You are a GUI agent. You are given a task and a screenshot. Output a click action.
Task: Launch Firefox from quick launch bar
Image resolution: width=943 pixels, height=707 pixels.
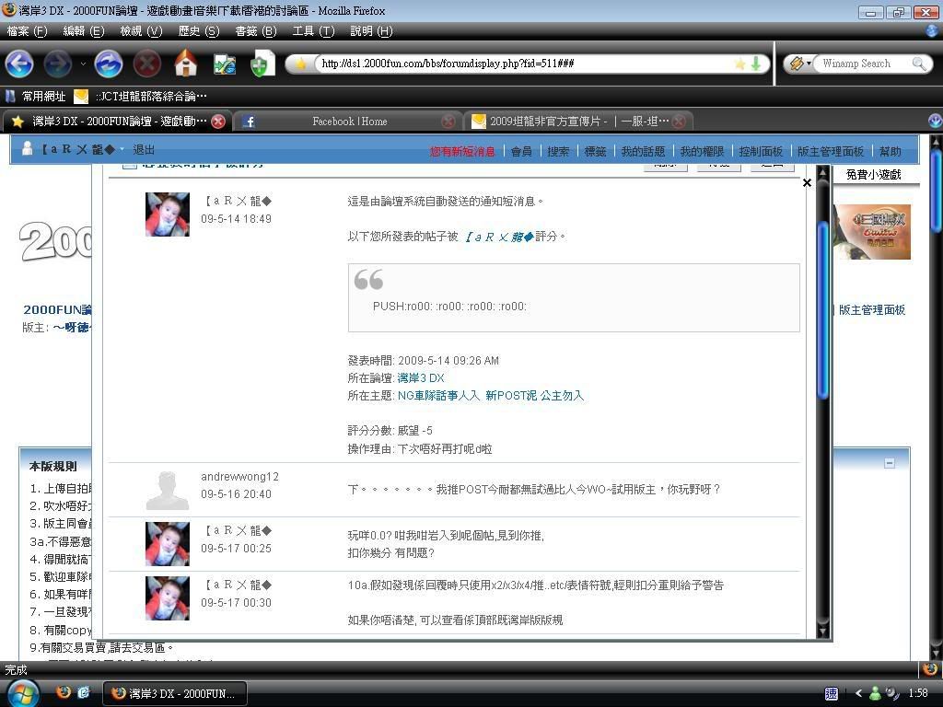tap(64, 692)
